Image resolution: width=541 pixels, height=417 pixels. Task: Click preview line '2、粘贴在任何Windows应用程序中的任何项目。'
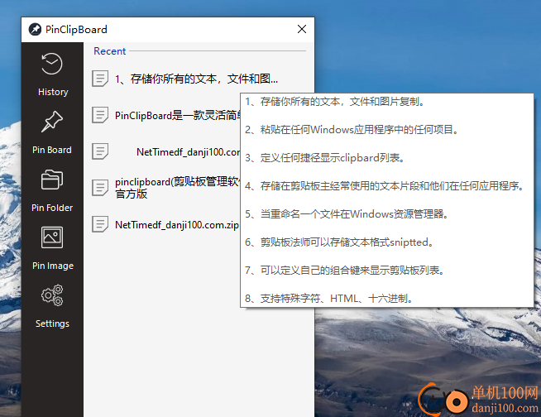(352, 130)
